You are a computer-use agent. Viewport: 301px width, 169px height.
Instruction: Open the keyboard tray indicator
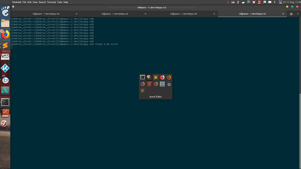coord(270,2)
